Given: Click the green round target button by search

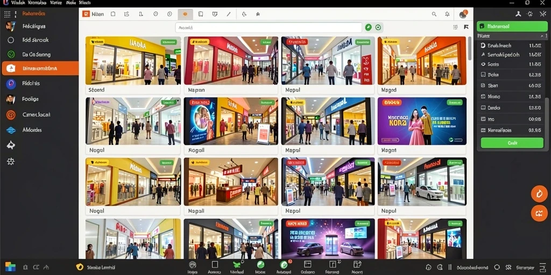Looking at the screenshot, I should pos(378,27).
